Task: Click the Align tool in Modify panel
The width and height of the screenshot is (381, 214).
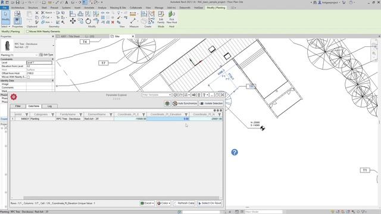Action: pyautogui.click(x=73, y=14)
